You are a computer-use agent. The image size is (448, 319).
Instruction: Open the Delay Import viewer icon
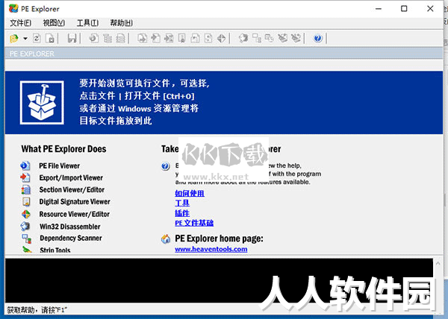(x=169, y=38)
